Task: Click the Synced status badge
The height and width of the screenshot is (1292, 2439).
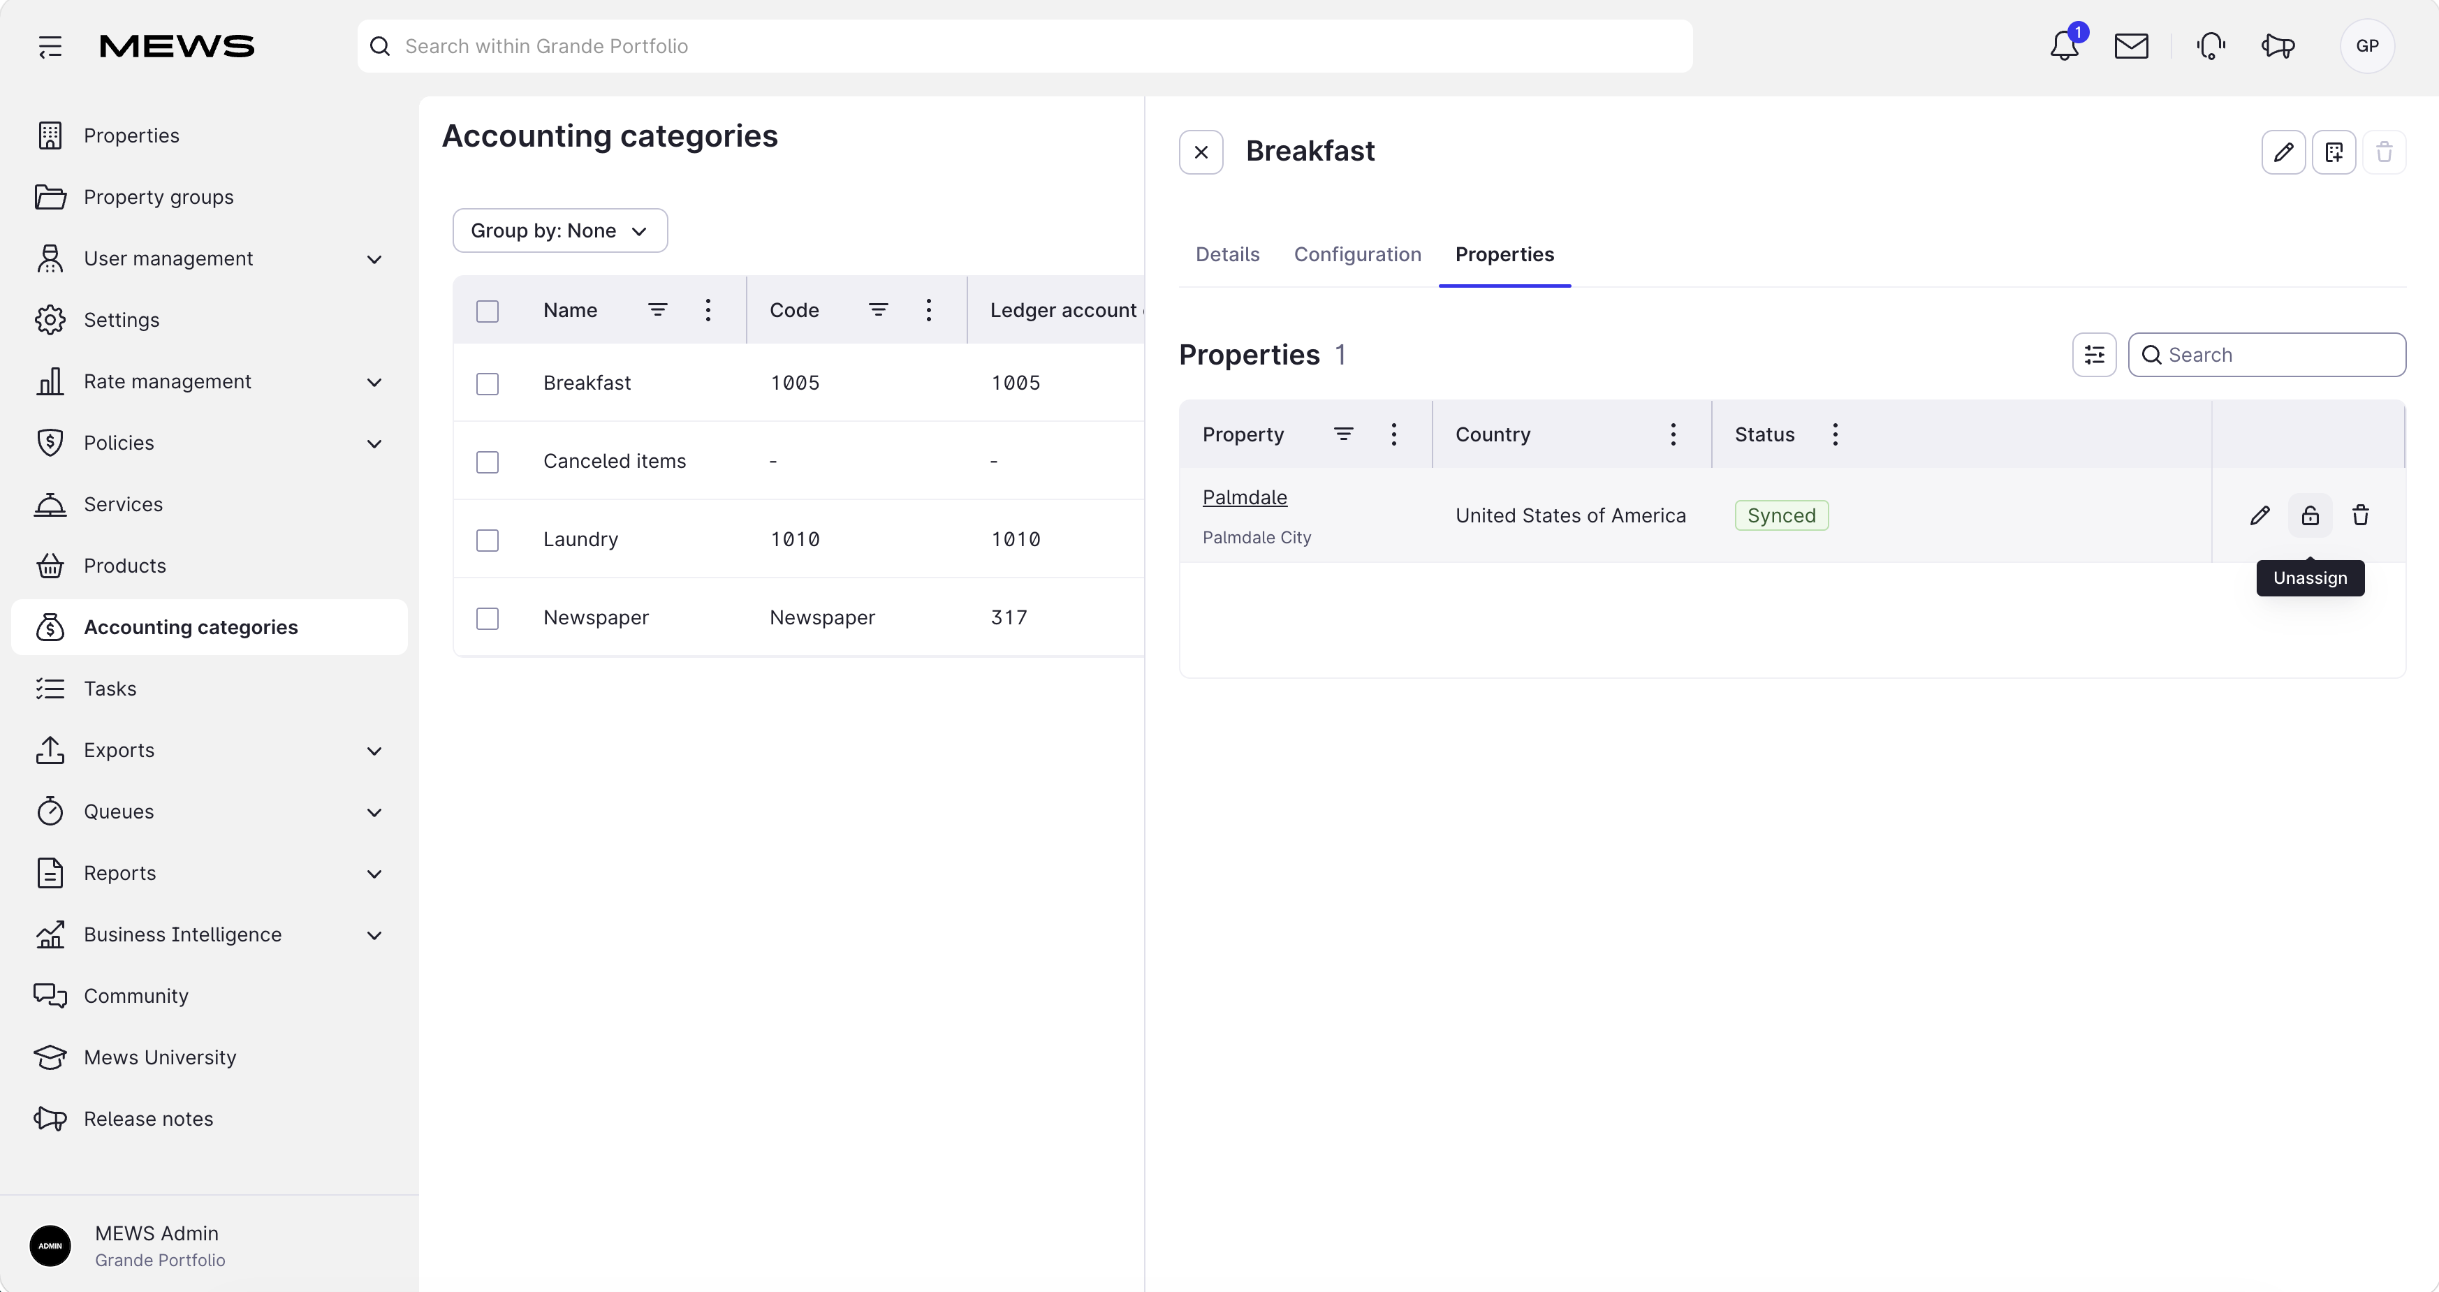Action: click(1781, 516)
